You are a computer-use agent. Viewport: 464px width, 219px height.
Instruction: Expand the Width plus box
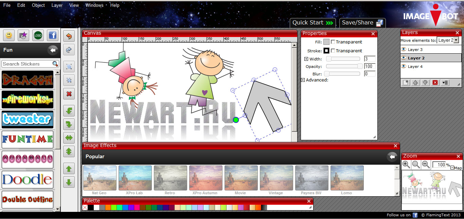[x=306, y=59]
